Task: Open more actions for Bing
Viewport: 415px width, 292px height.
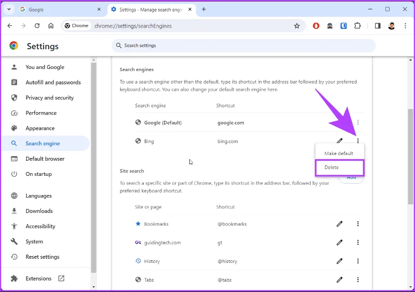Action: (x=358, y=141)
